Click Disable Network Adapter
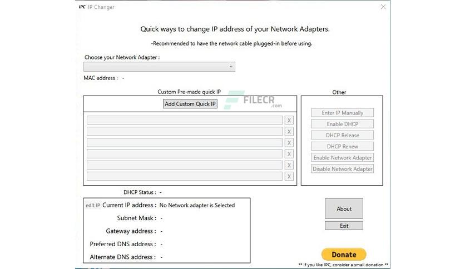The width and height of the screenshot is (465, 269). 342,169
